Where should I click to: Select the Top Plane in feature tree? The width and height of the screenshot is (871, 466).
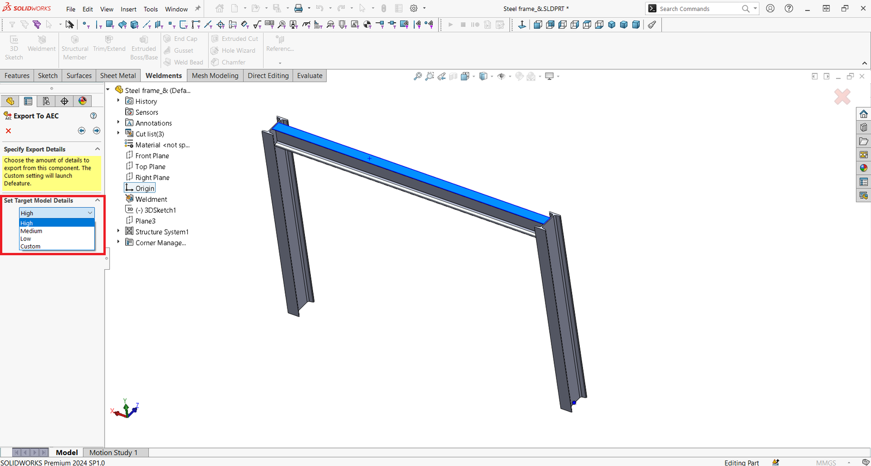(x=150, y=166)
